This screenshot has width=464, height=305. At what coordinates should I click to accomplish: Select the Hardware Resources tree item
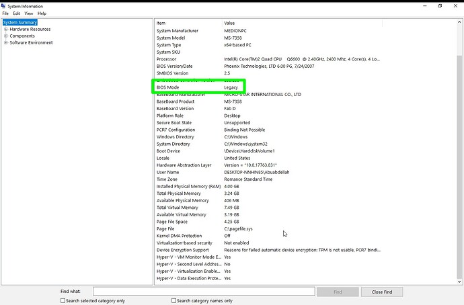[x=30, y=29]
